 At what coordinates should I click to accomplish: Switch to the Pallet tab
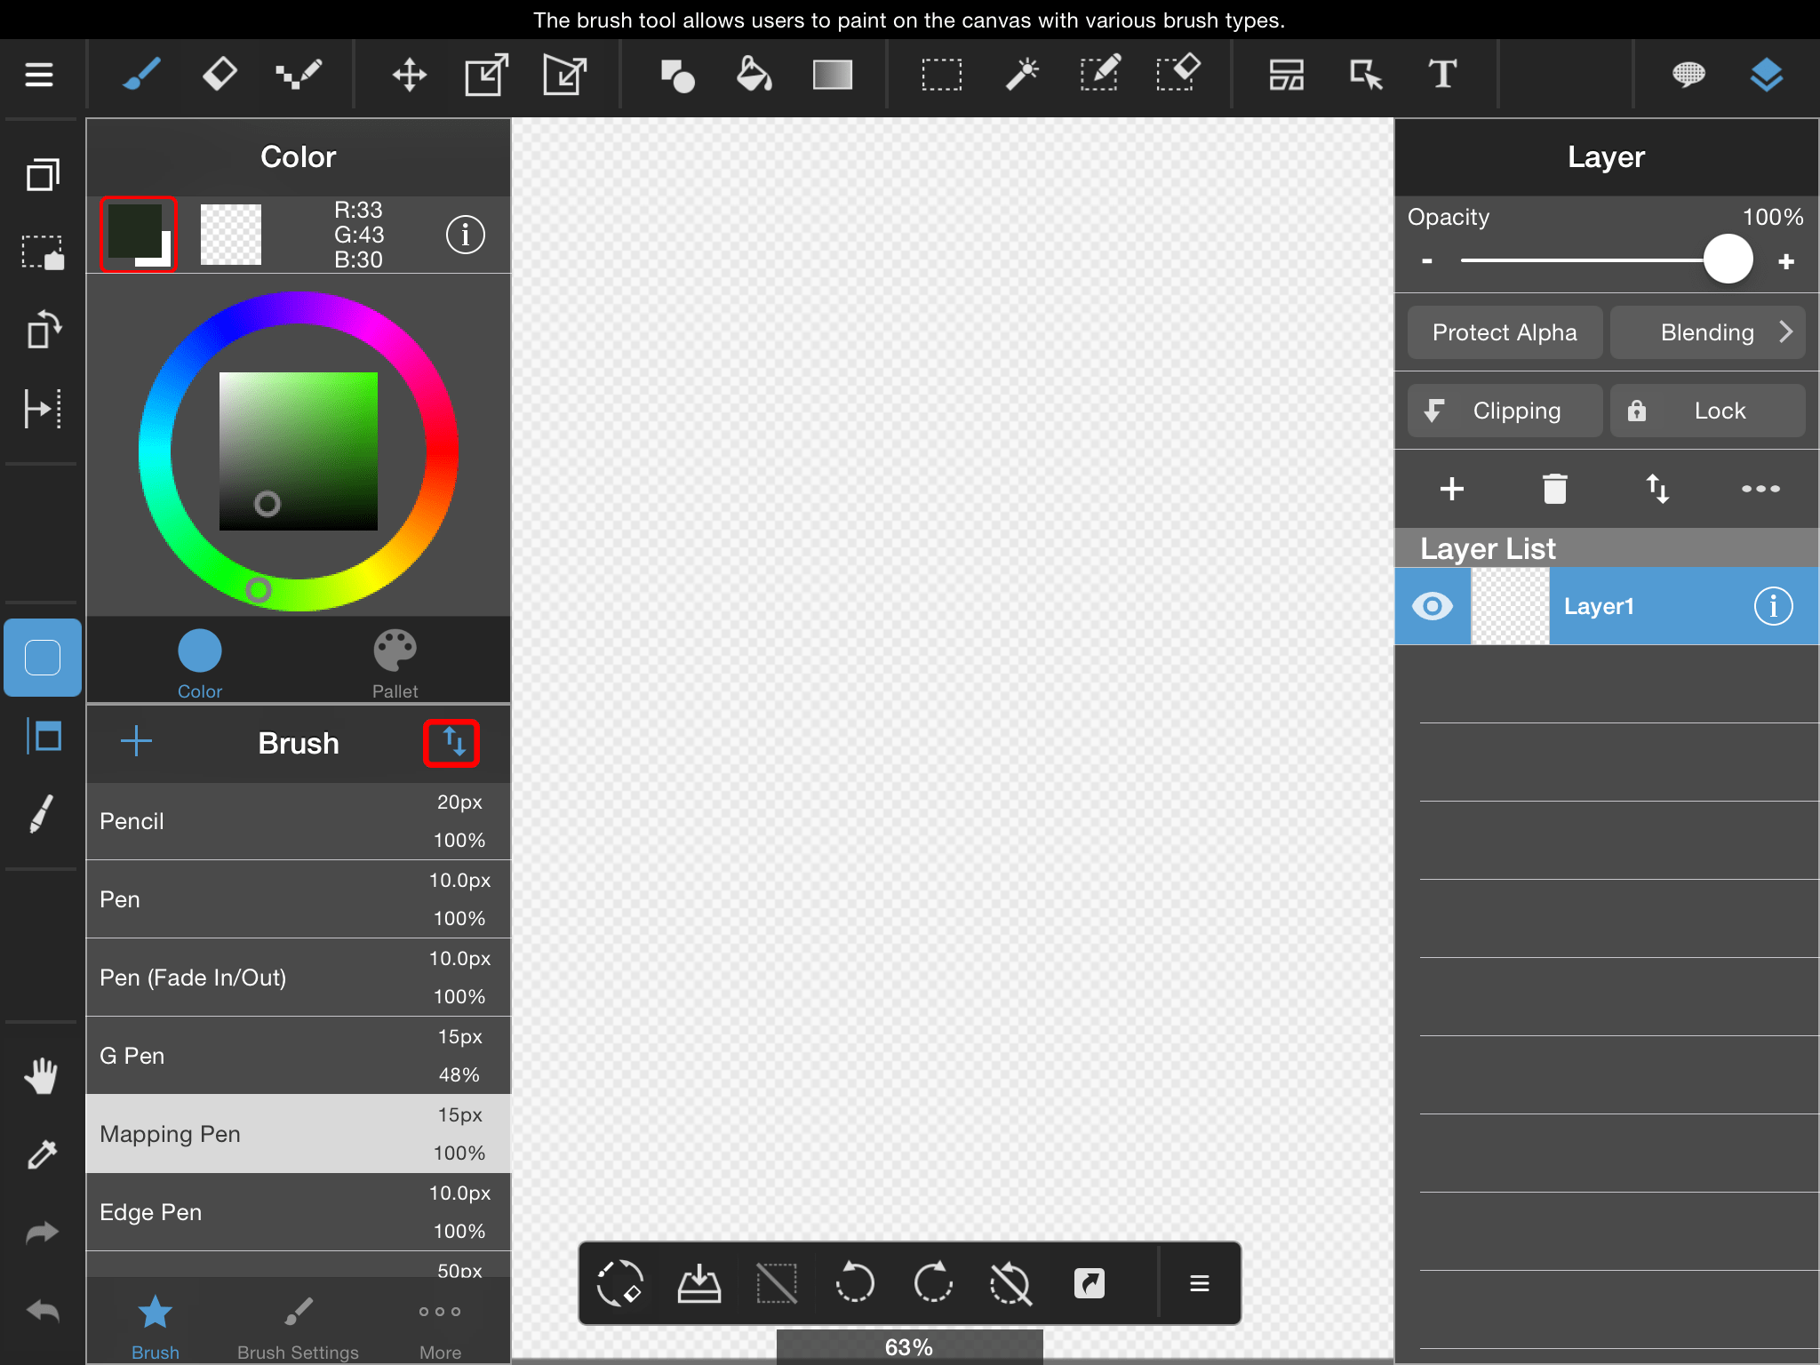[395, 661]
